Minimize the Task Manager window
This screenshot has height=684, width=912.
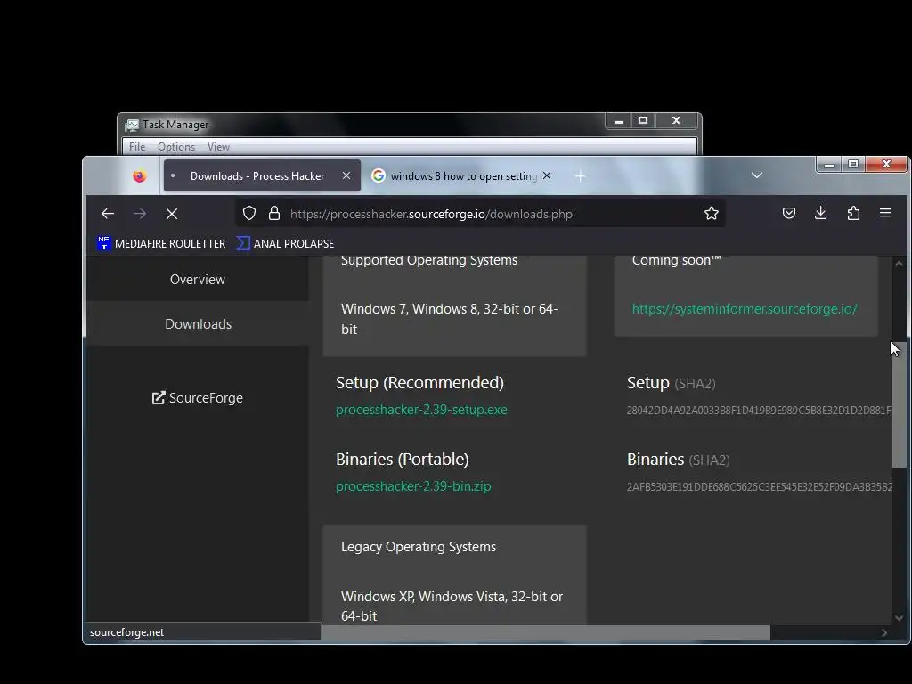click(619, 120)
